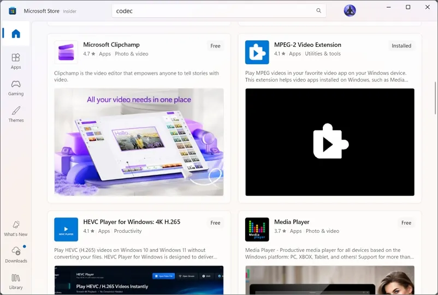Click the Media Player description text

[330, 254]
